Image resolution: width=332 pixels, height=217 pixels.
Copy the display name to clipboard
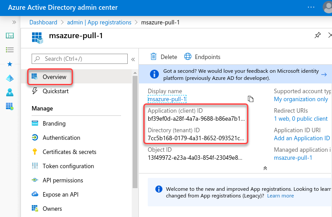(x=251, y=99)
